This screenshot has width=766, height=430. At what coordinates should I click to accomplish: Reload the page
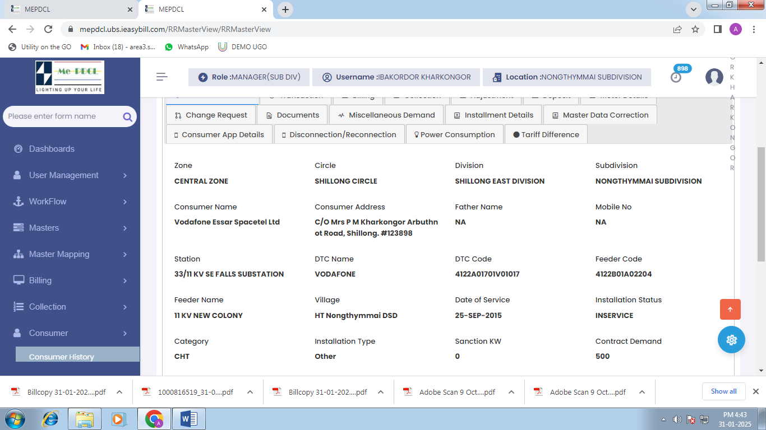pyautogui.click(x=48, y=29)
